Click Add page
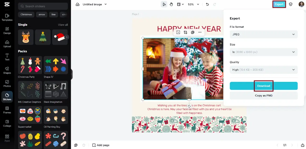 [x=101, y=145]
